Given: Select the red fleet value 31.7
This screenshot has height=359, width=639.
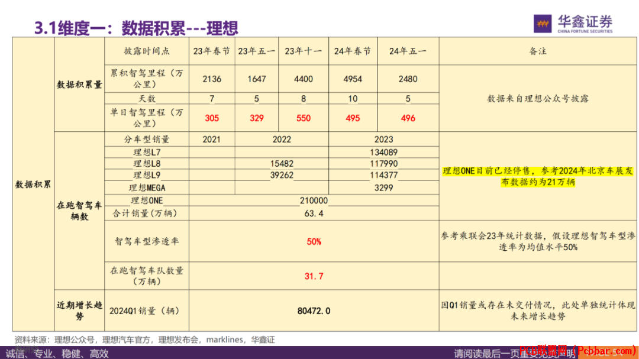Looking at the screenshot, I should pyautogui.click(x=314, y=276).
